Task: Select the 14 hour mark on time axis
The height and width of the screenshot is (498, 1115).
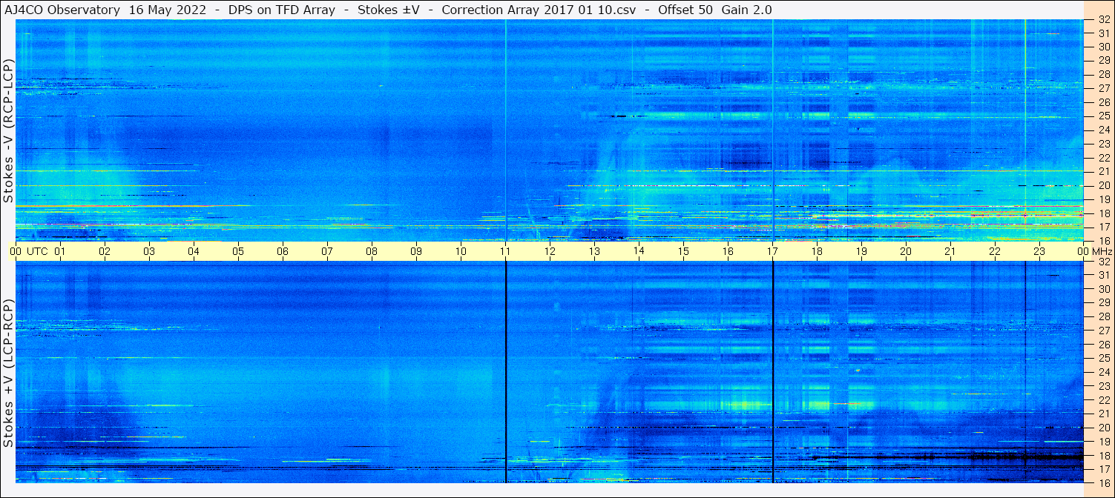Action: [x=639, y=251]
